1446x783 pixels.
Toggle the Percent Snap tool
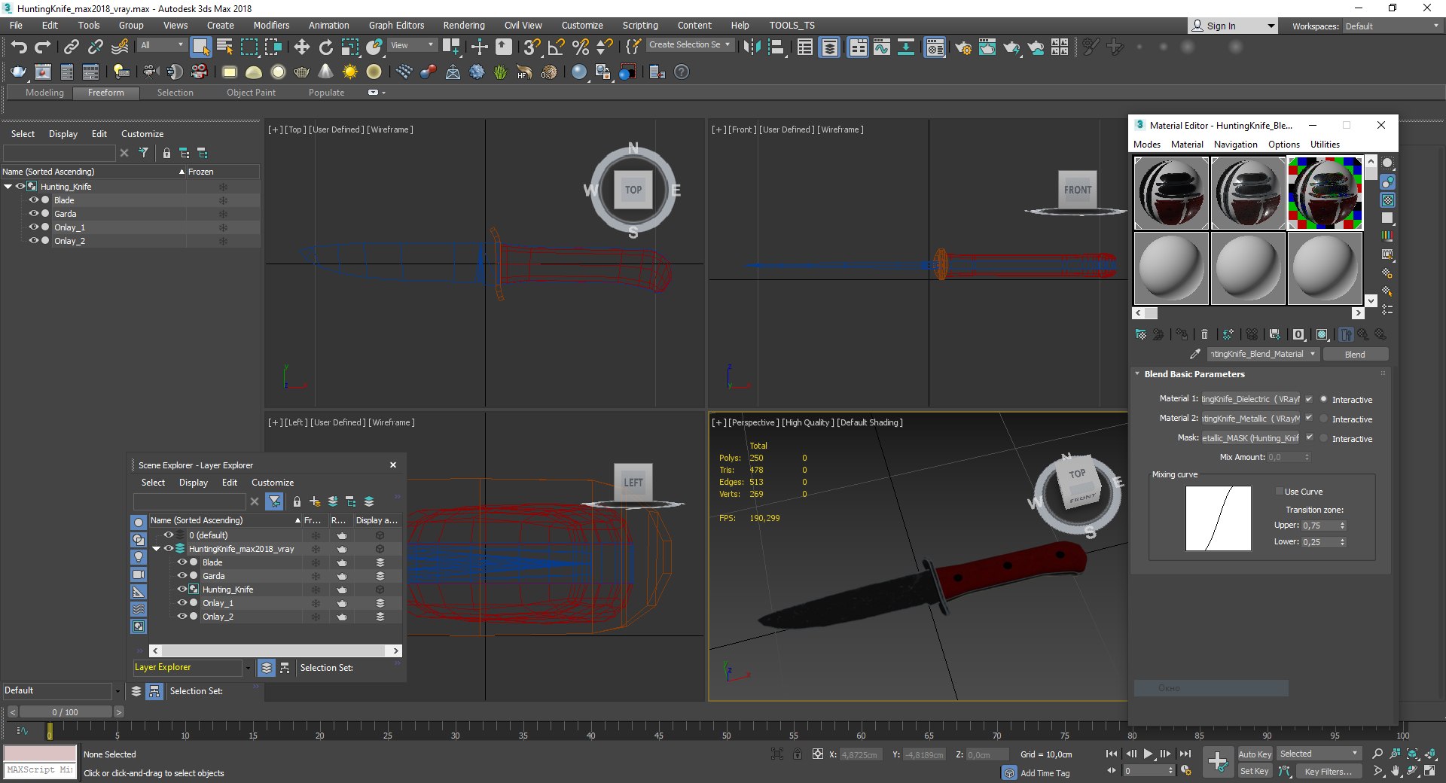point(580,47)
